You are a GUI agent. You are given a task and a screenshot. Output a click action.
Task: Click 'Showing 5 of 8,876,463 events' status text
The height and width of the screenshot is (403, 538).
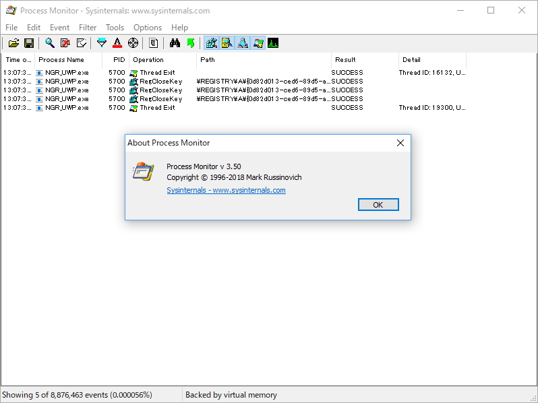coord(78,395)
